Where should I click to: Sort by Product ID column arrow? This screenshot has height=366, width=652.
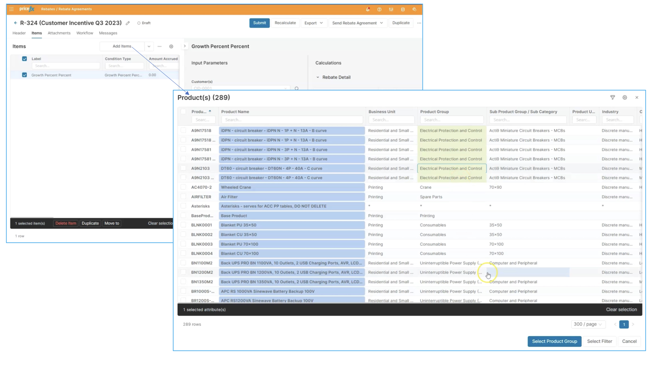(x=210, y=111)
